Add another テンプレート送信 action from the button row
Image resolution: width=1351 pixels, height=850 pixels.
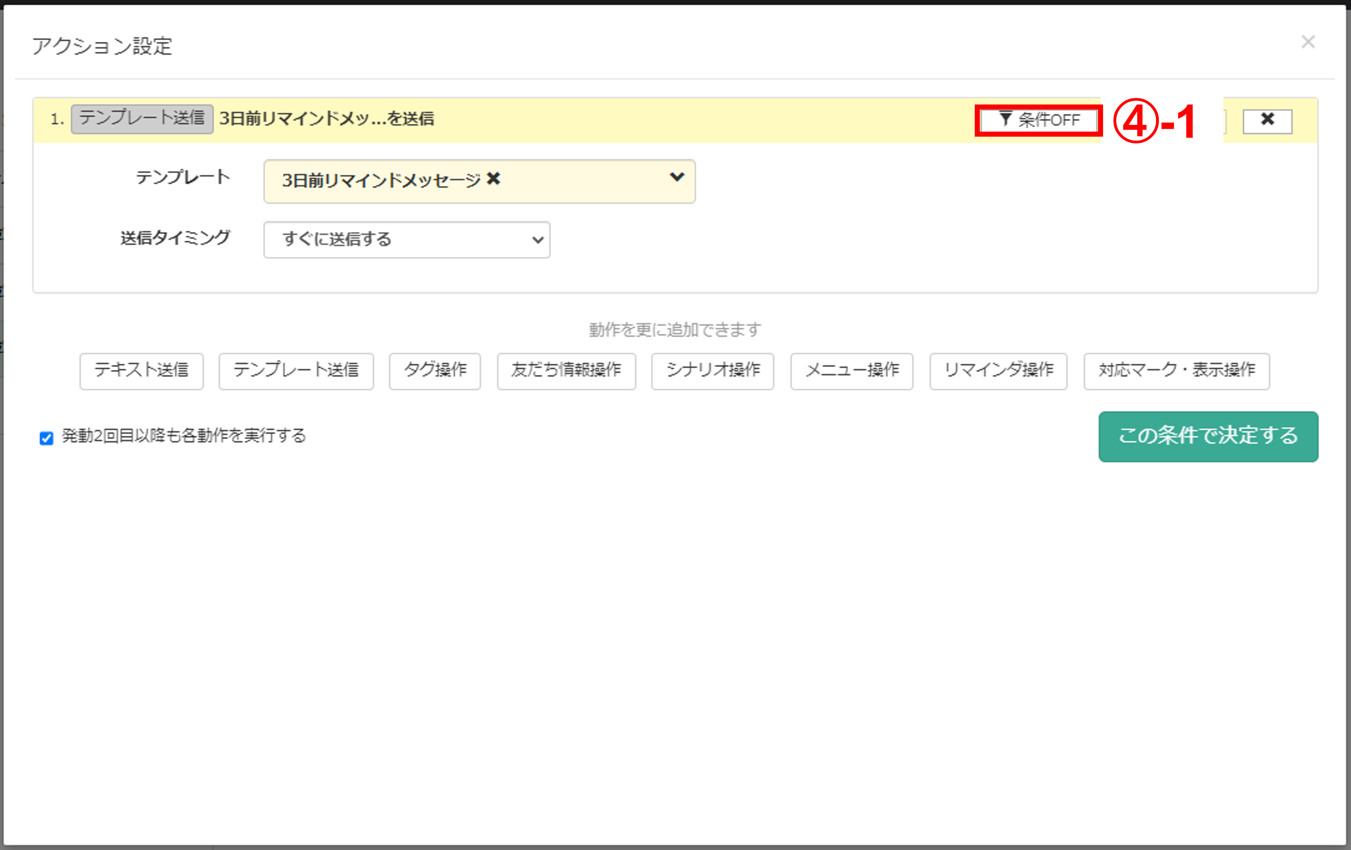point(296,371)
